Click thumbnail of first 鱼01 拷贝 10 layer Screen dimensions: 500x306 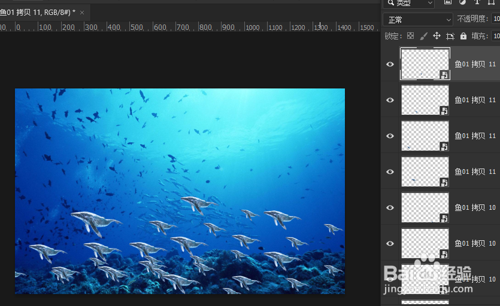pyautogui.click(x=425, y=207)
